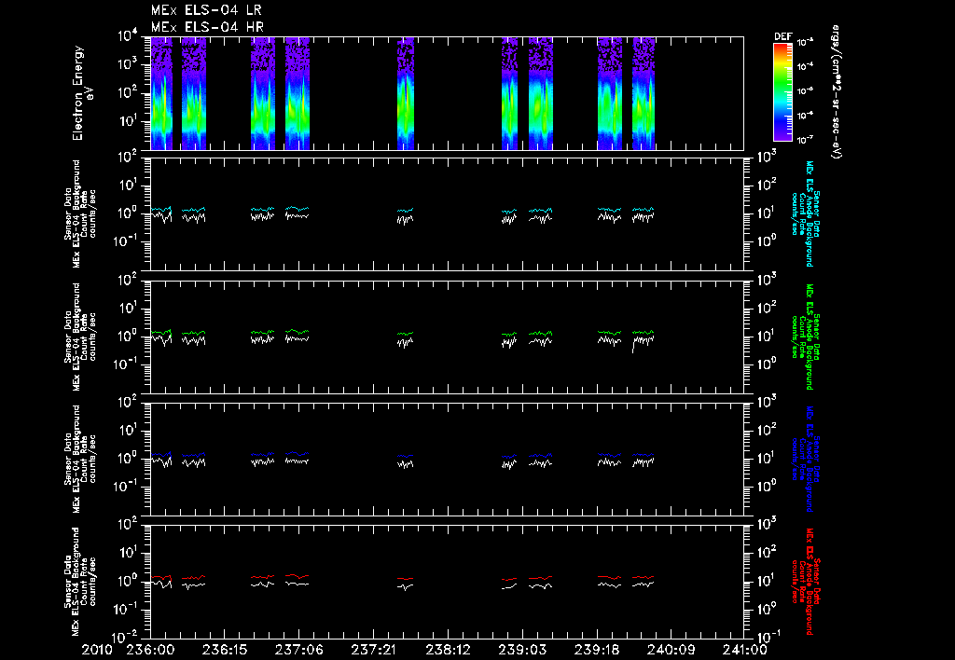
Task: Click the 10⁻¹ tick label on the red panel's right axis
Action: click(x=768, y=635)
